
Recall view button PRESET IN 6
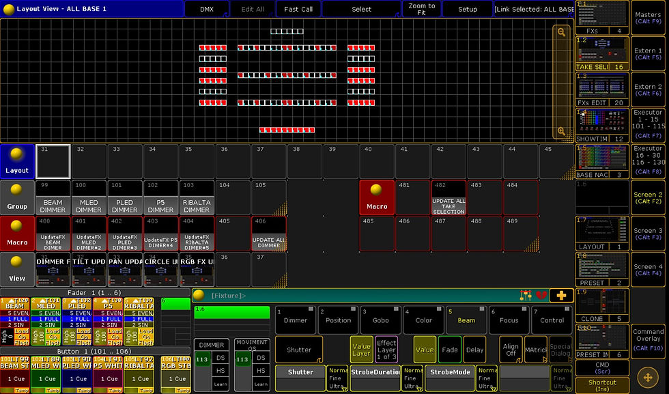(602, 341)
